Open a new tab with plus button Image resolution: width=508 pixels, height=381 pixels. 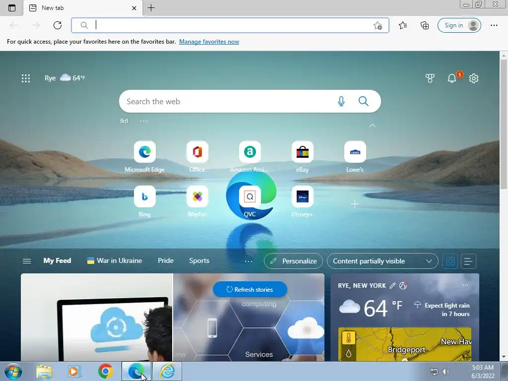click(x=151, y=8)
